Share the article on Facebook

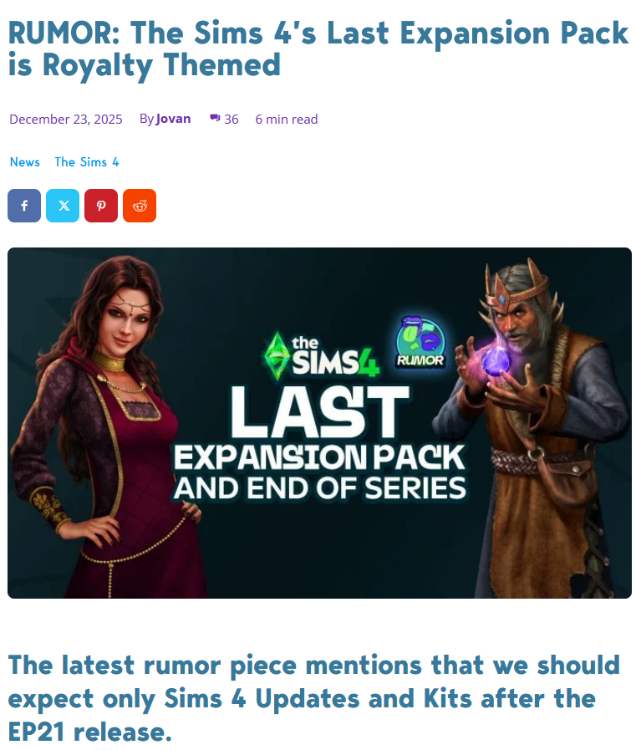pos(24,206)
